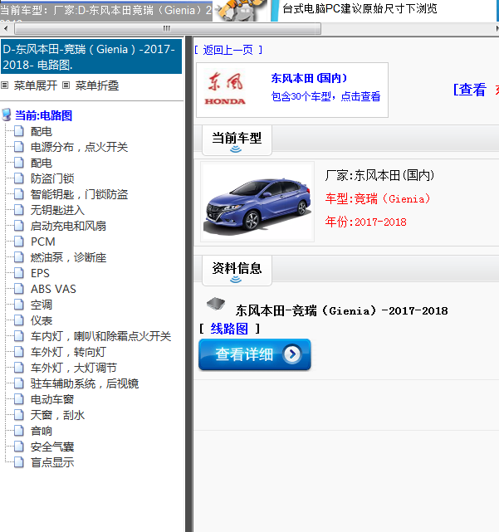Viewport: 499px width, 532px height.
Task: Select the 当前:电路图 root node
Action: 43,115
